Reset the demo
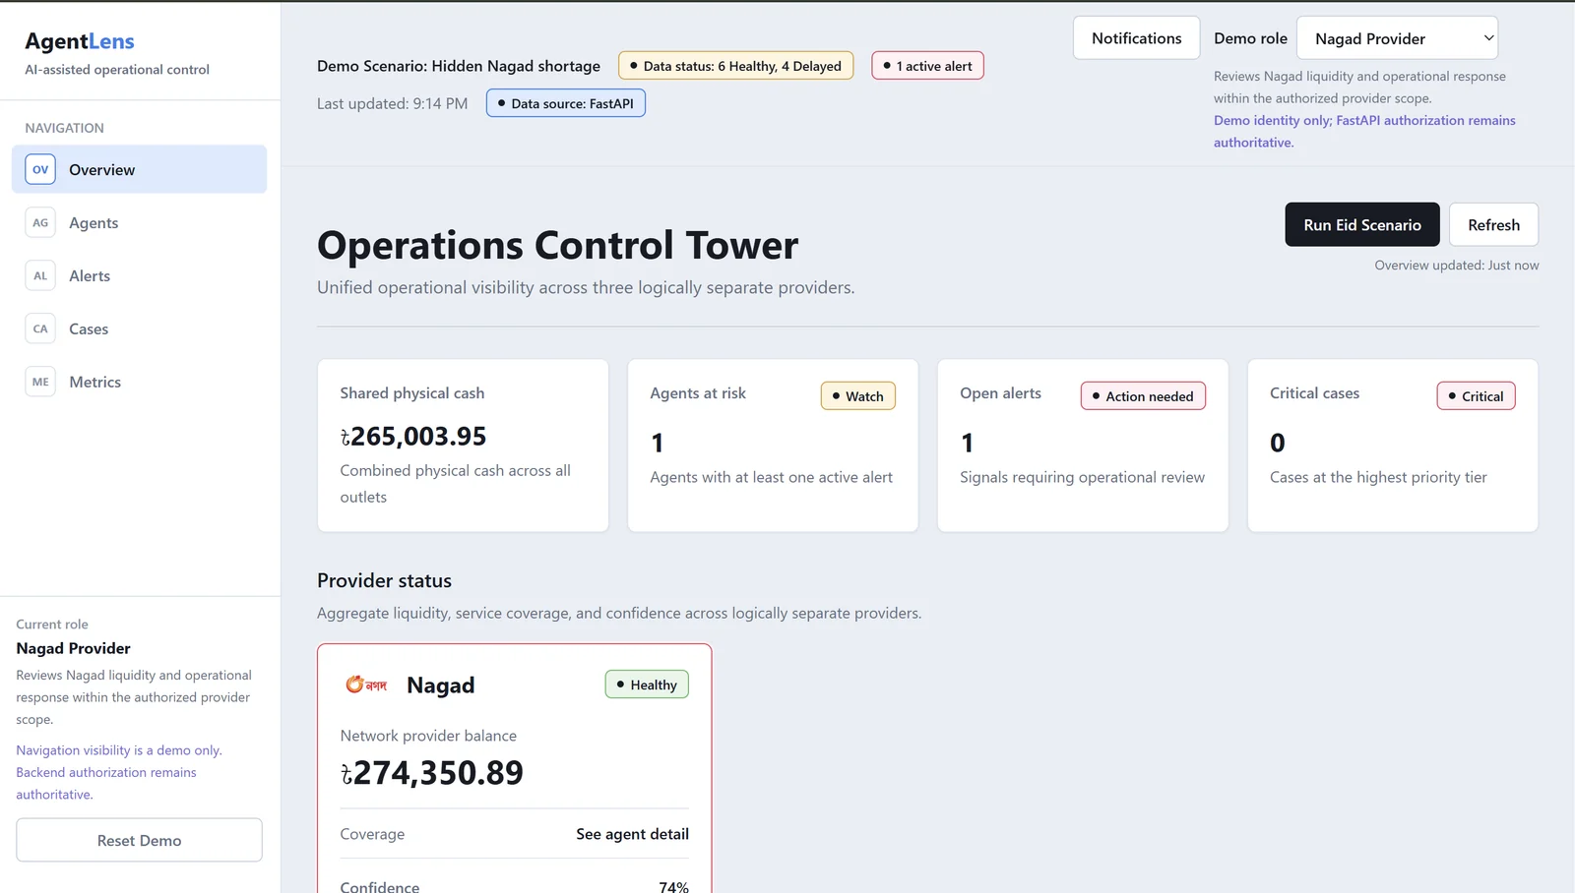This screenshot has height=893, width=1575. (x=139, y=840)
